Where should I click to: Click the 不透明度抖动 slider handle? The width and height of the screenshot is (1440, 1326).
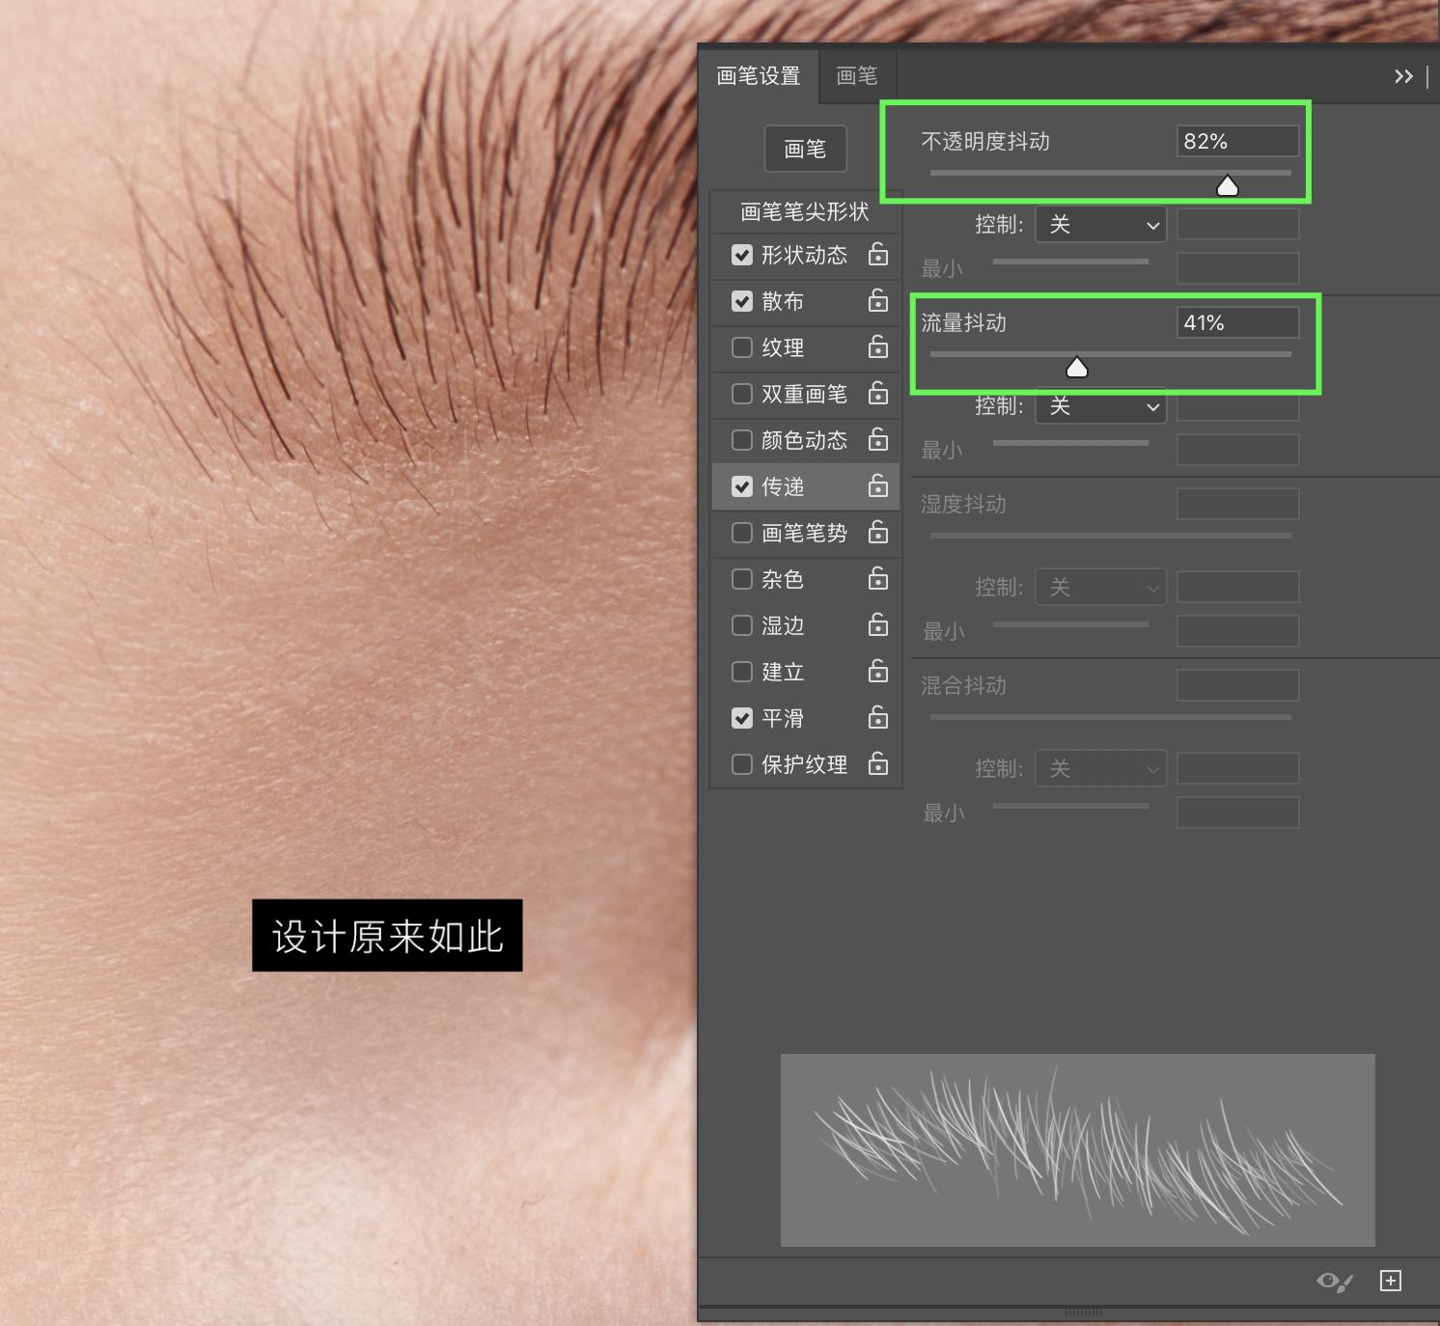(1227, 183)
